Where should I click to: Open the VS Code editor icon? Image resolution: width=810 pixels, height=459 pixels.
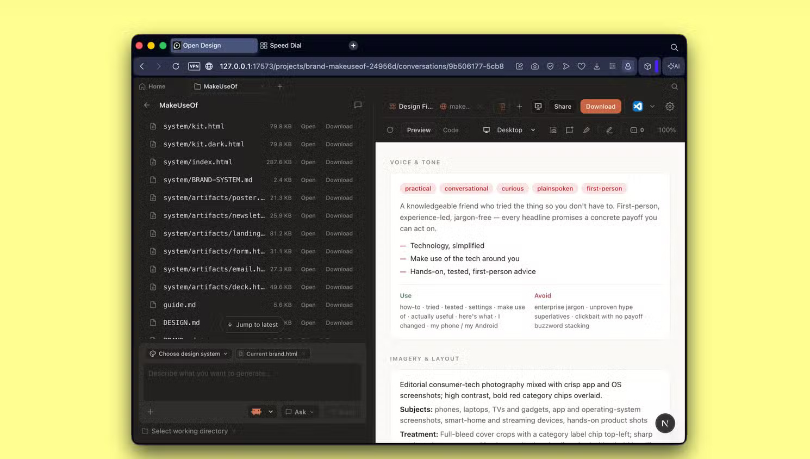[638, 107]
